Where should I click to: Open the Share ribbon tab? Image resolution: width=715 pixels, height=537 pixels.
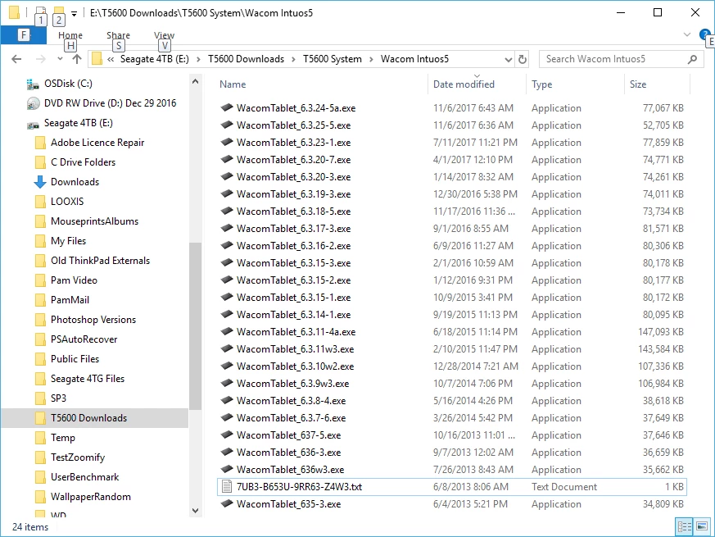click(118, 35)
